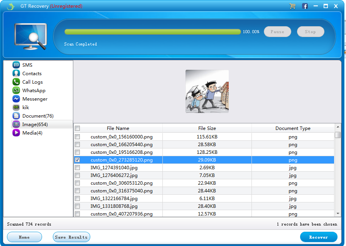346x246 pixels.
Task: Select WhatsApp in the category list
Action: pyautogui.click(x=34, y=91)
